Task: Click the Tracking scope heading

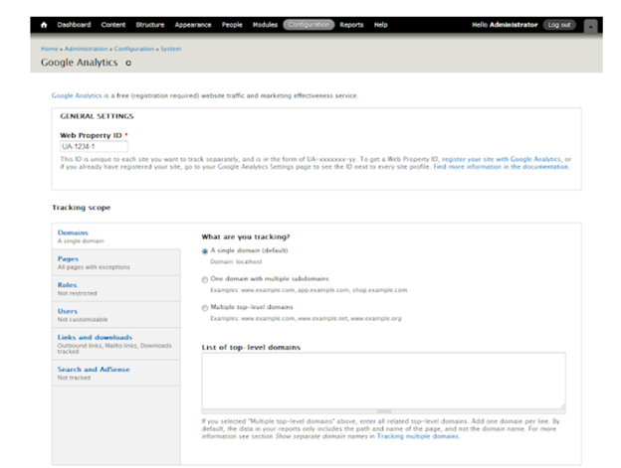Action: 82,208
